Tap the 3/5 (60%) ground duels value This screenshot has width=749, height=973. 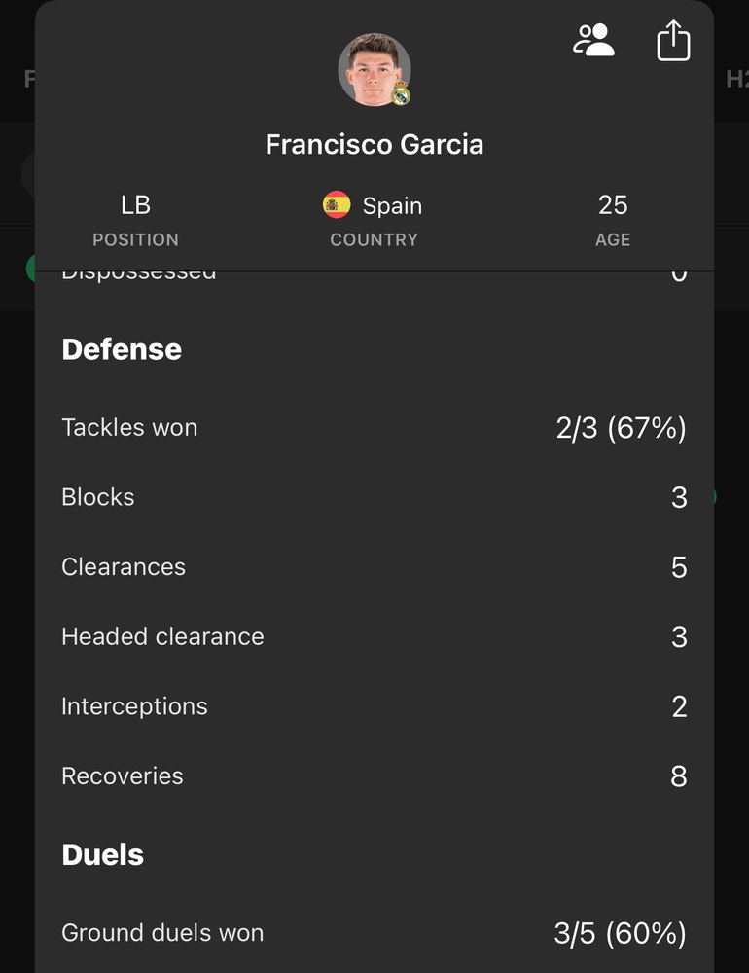pos(620,934)
